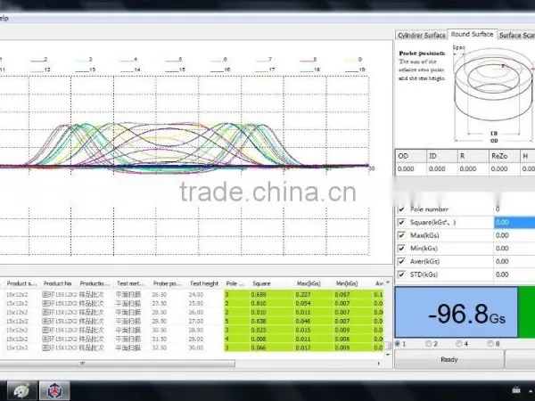
Task: Select the row with probe position 29.50
Action: 191,321
